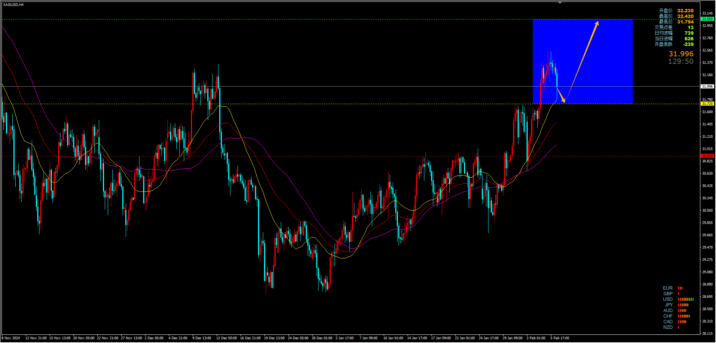Click the 30 Dec 01:00 time label
The height and width of the screenshot is (343, 716).
click(322, 338)
